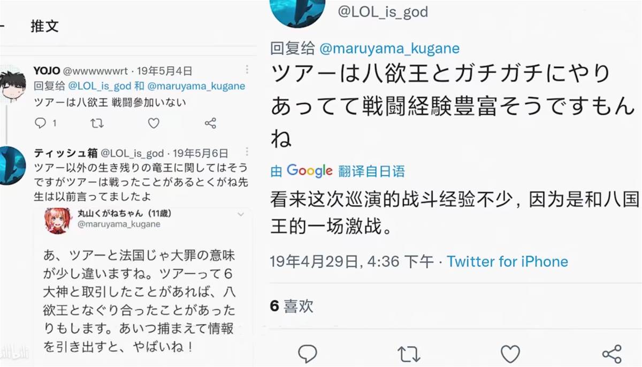This screenshot has width=642, height=367.
Task: View the 6 喜欢 likes list
Action: (292, 306)
